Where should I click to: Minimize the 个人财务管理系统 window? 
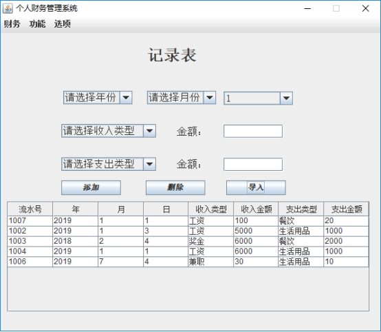click(x=307, y=8)
